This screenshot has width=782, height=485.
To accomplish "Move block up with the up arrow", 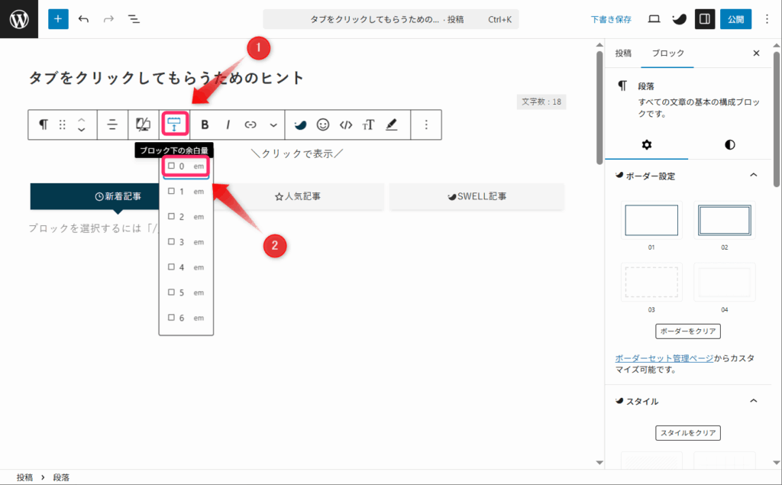I will click(81, 120).
